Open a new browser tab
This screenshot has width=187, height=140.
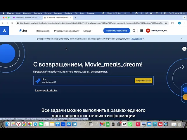point(75,17)
